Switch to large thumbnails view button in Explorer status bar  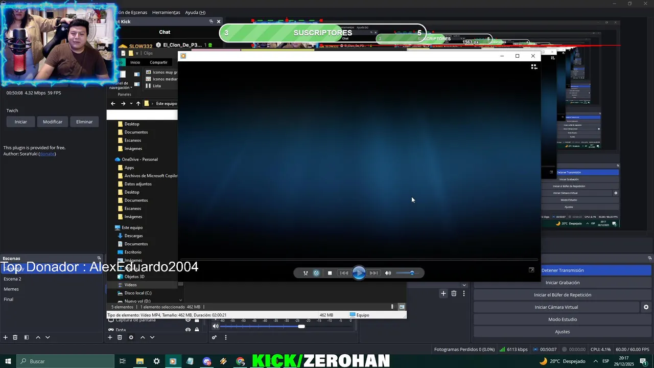(x=402, y=307)
